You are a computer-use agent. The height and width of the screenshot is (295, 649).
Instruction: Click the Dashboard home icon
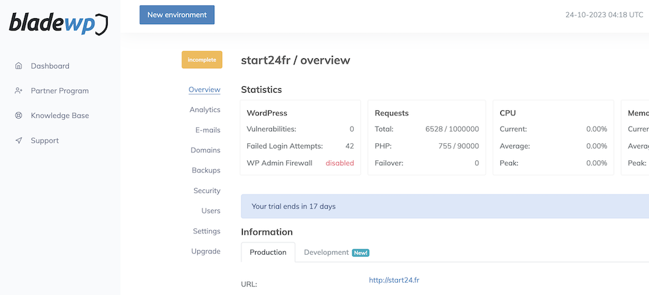18,65
